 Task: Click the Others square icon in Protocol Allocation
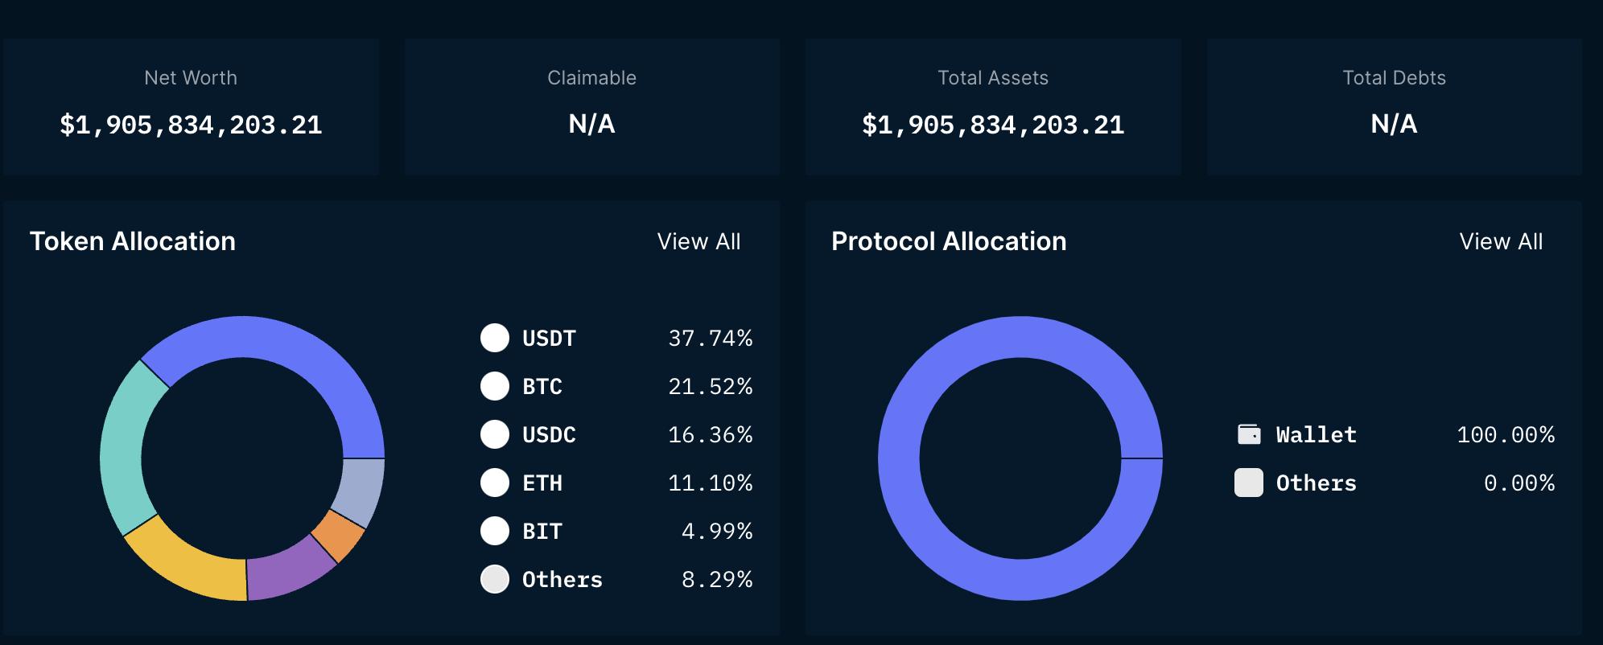coord(1249,483)
